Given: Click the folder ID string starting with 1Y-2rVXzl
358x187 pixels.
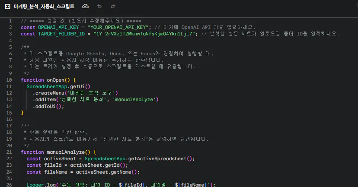Looking at the screenshot, I should 144,34.
